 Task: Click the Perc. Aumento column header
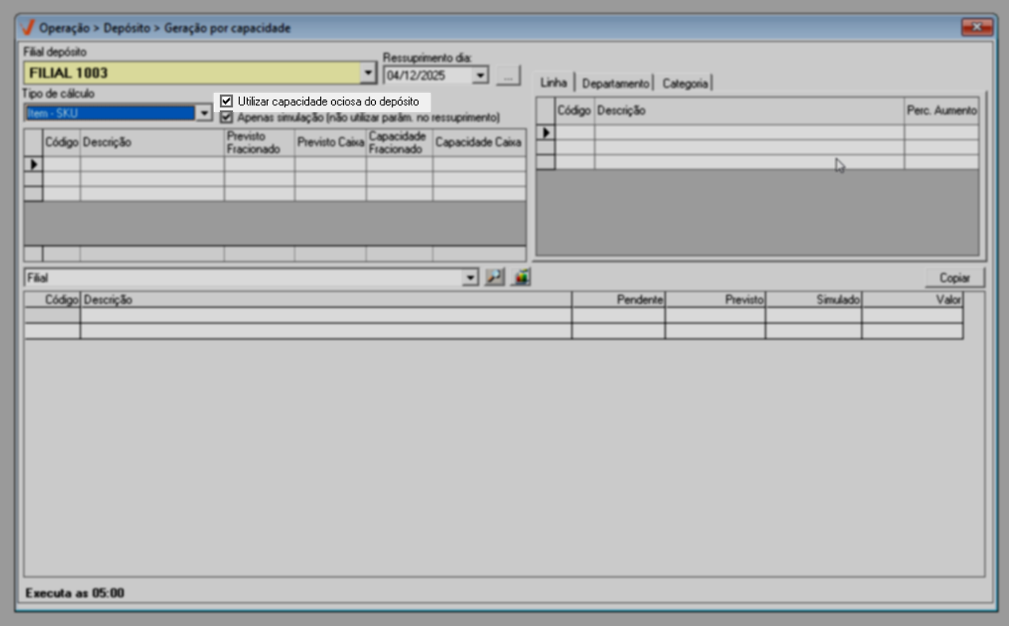tap(941, 111)
